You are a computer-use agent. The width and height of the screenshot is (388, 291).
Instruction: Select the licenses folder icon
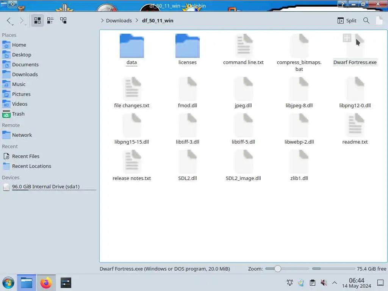(187, 46)
